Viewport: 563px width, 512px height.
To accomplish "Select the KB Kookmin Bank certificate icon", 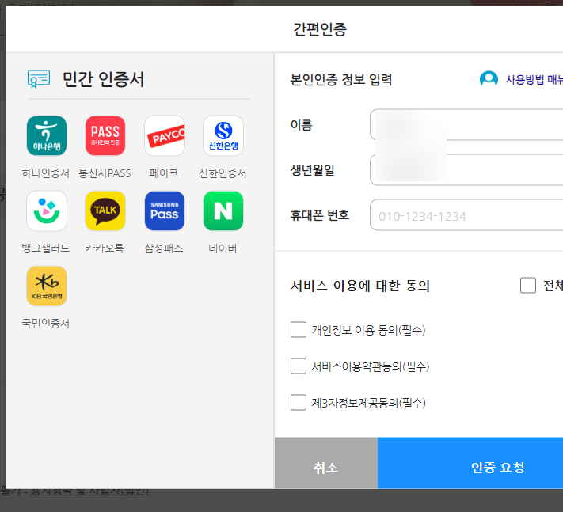I will [47, 286].
